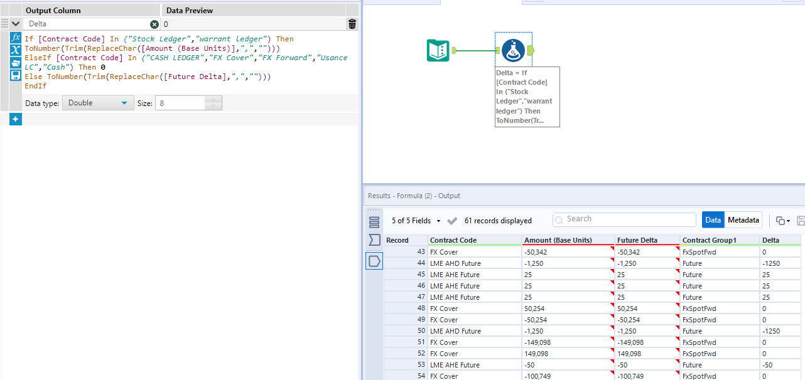The width and height of the screenshot is (805, 380).
Task: Show messages view in Results panel
Action: (x=374, y=222)
